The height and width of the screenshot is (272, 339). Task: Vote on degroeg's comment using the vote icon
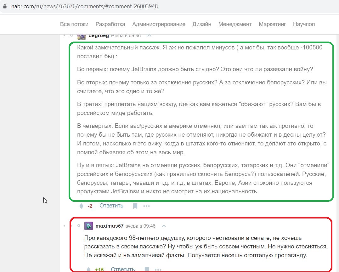(81, 206)
